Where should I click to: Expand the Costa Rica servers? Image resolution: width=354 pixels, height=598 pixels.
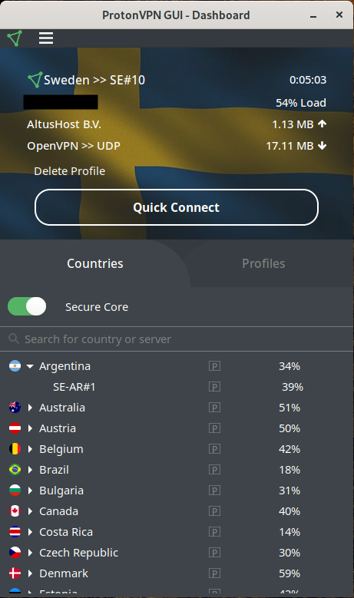pyautogui.click(x=30, y=532)
